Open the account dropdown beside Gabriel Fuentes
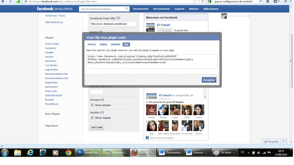The width and height of the screenshot is (294, 165). pos(251,16)
